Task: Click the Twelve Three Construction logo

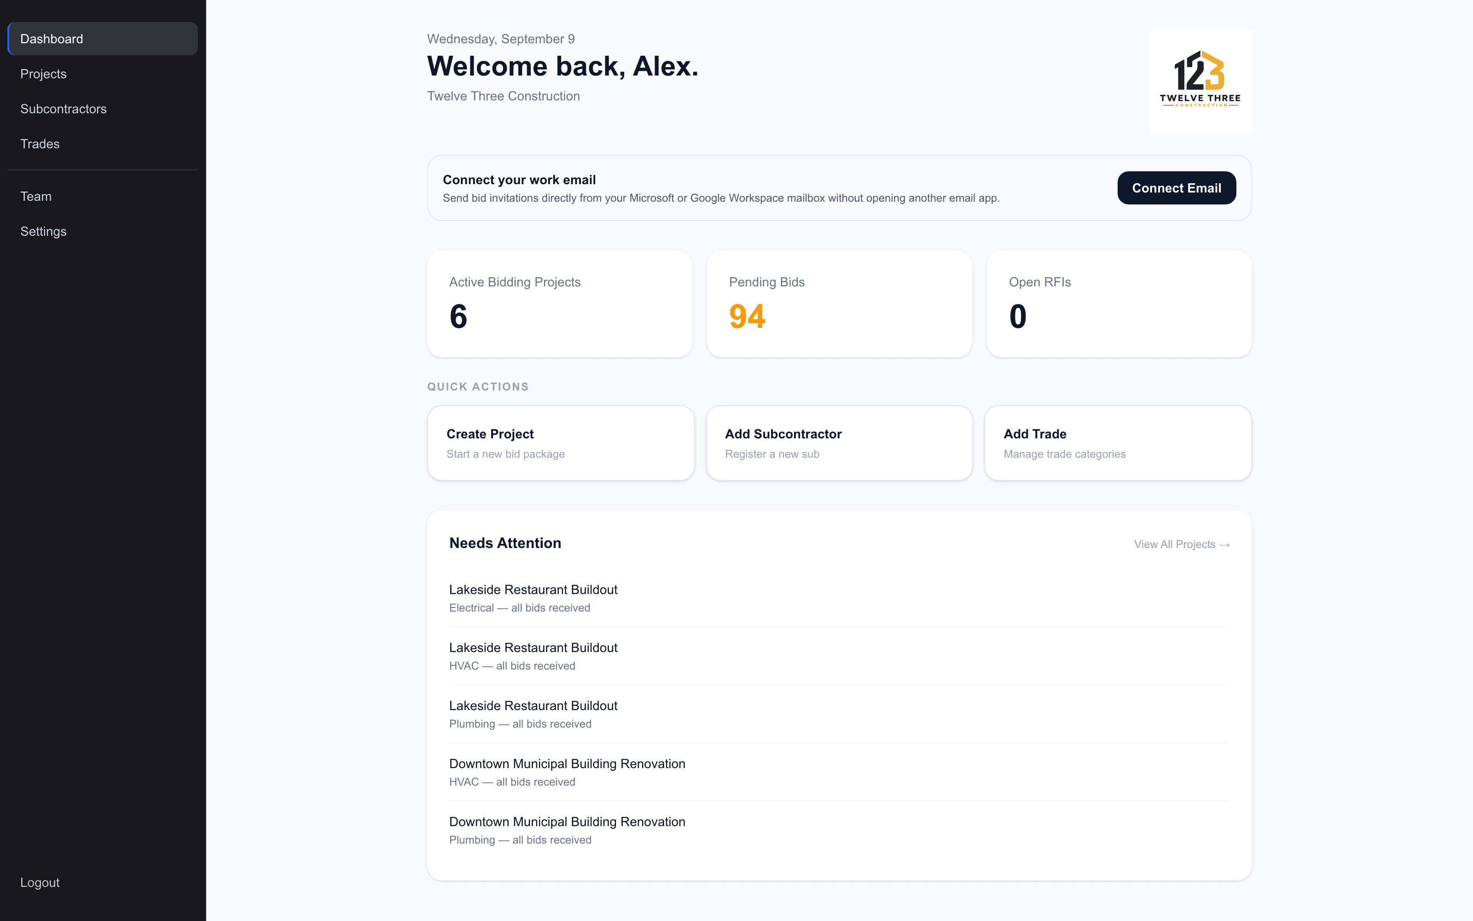Action: [x=1200, y=81]
